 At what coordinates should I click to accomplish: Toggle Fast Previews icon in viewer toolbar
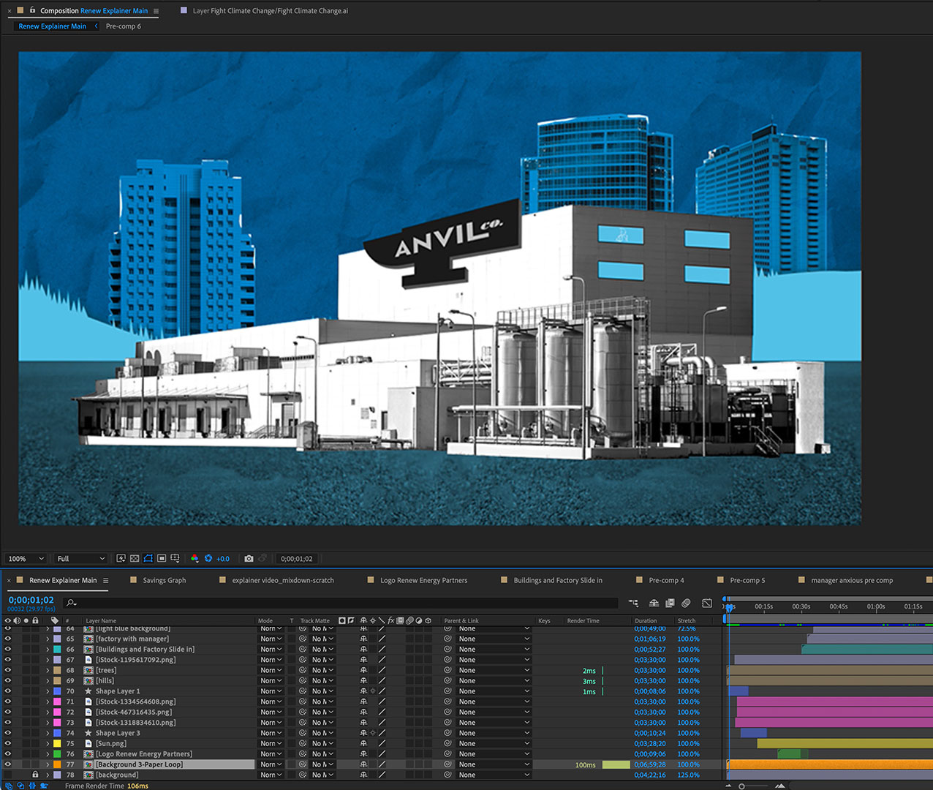(121, 559)
